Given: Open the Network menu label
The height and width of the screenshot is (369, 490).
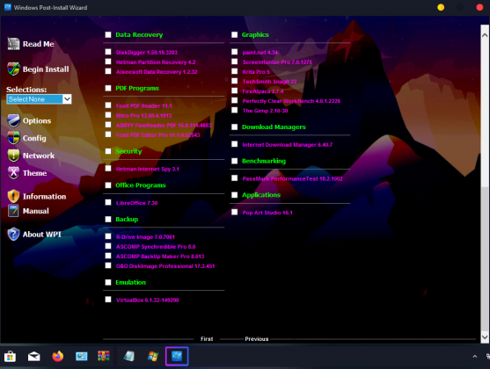Looking at the screenshot, I should (39, 156).
